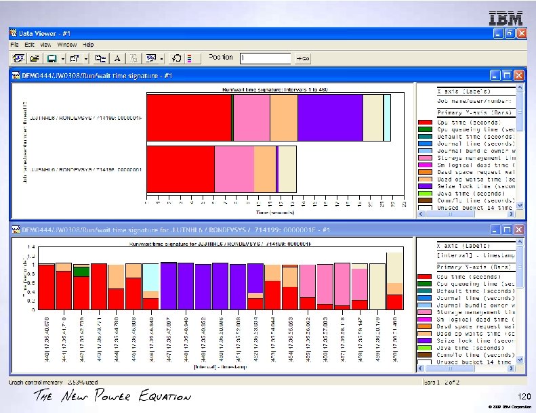536x413 pixels.
Task: Click the Data Viewer application title icon
Action: (x=14, y=33)
